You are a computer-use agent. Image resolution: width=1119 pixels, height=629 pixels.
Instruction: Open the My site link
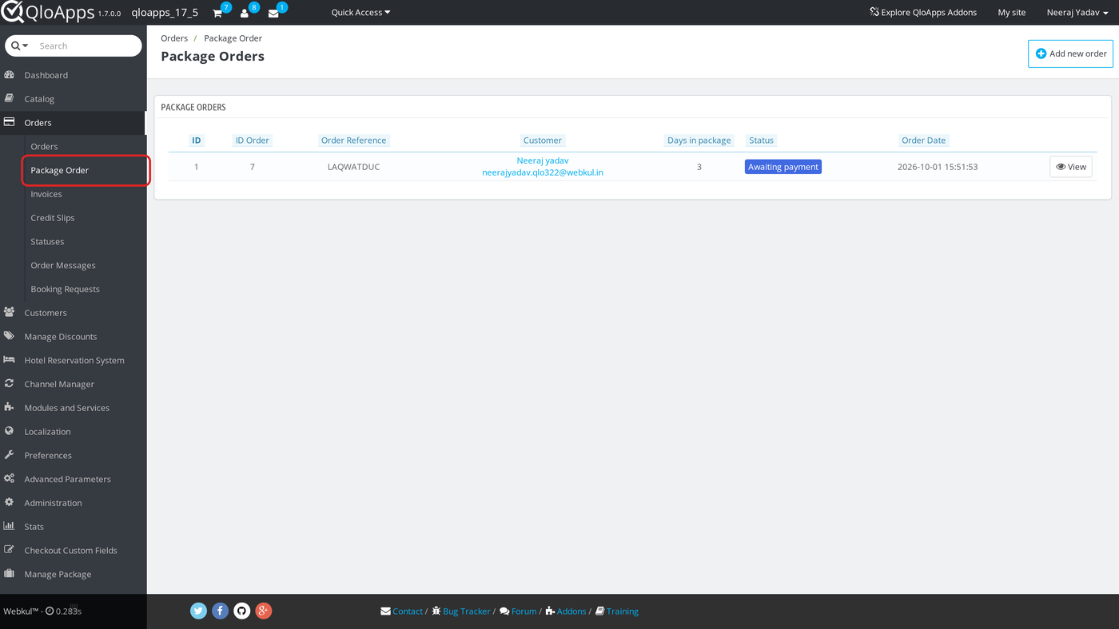pyautogui.click(x=1012, y=13)
